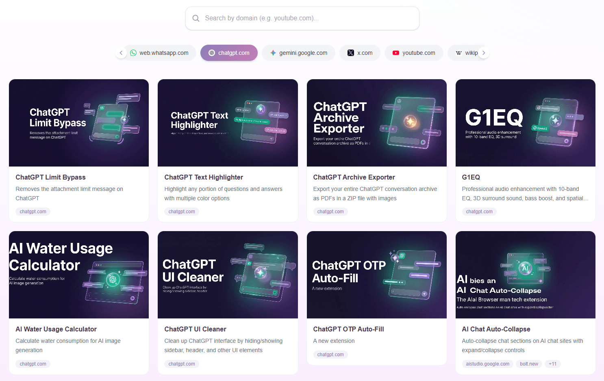Filter by youtube.com domain
604x381 pixels.
[x=414, y=53]
